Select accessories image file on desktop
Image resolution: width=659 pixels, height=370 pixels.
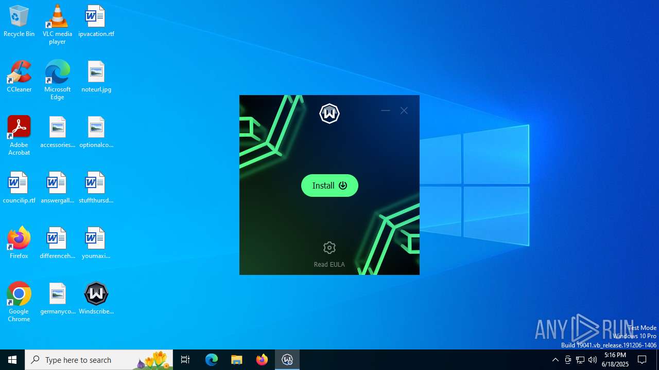click(x=57, y=133)
